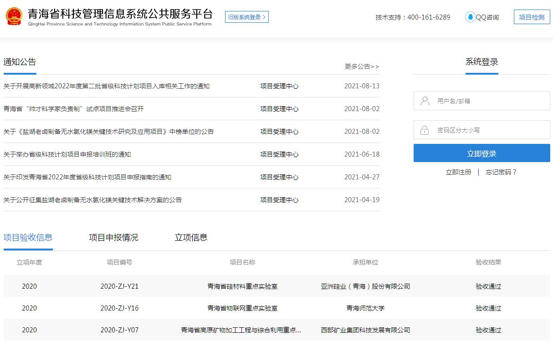Image resolution: width=553 pixels, height=341 pixels.
Task: Open notice about 2022 high-tech second batch projects
Action: click(107, 86)
